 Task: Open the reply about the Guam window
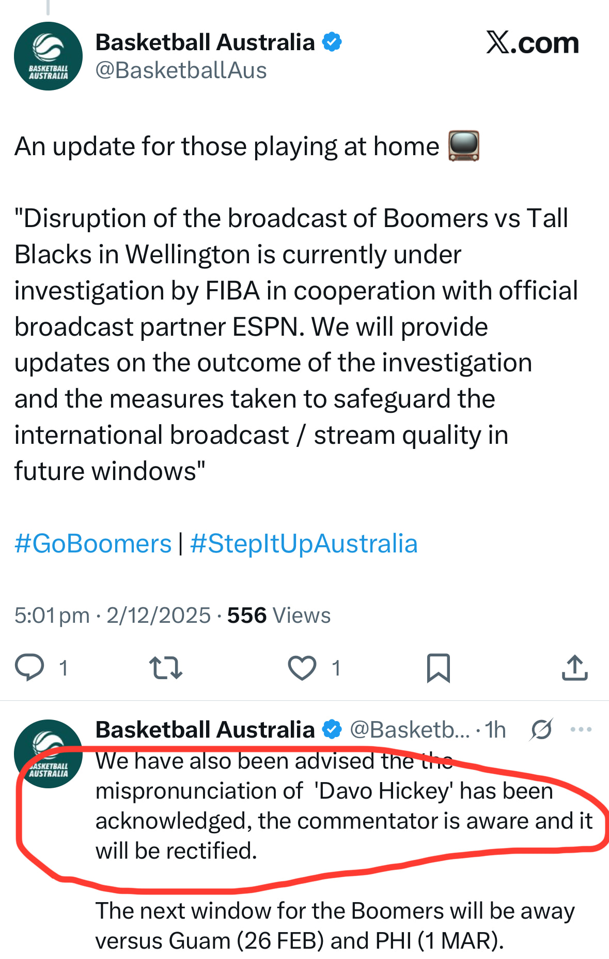[x=335, y=925]
